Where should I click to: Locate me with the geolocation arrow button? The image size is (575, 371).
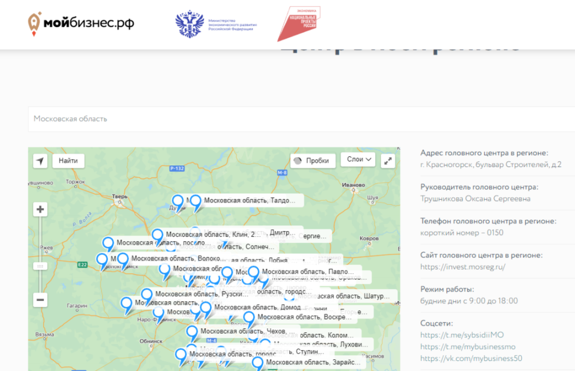click(x=40, y=161)
